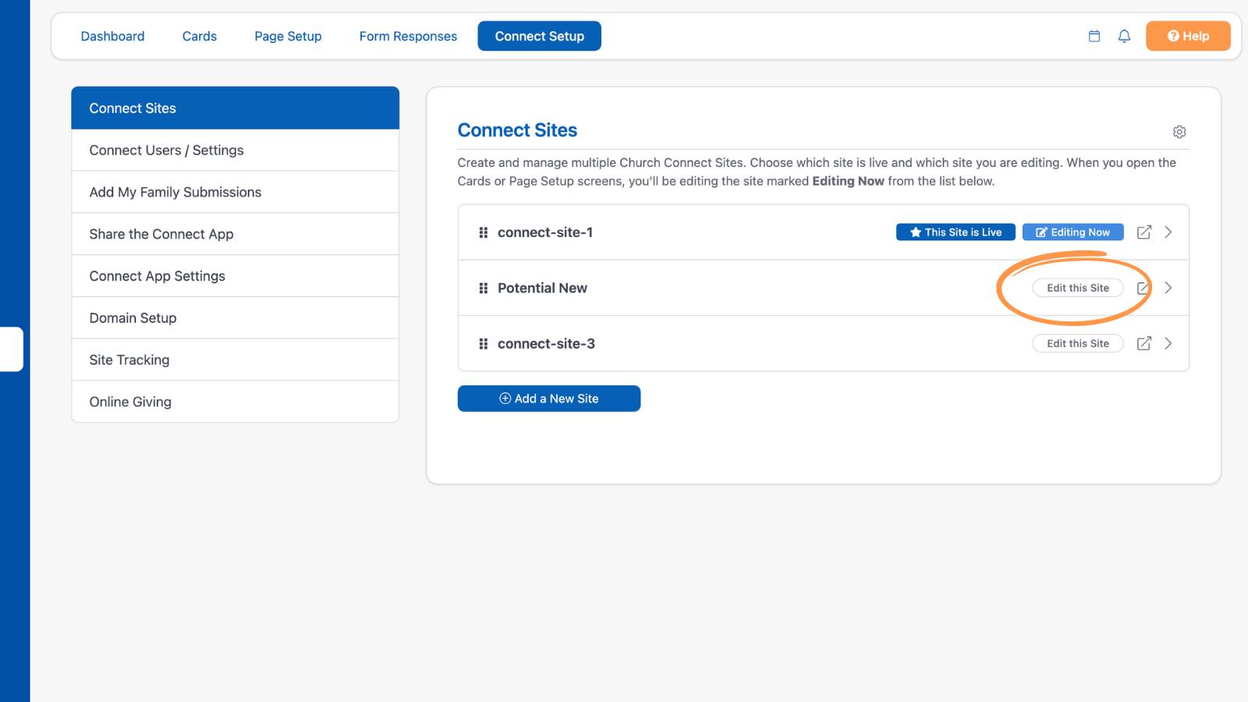The width and height of the screenshot is (1248, 702).
Task: Go to Domain Setup
Action: (x=235, y=318)
